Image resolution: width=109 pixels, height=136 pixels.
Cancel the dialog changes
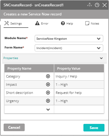pyautogui.click(x=14, y=128)
